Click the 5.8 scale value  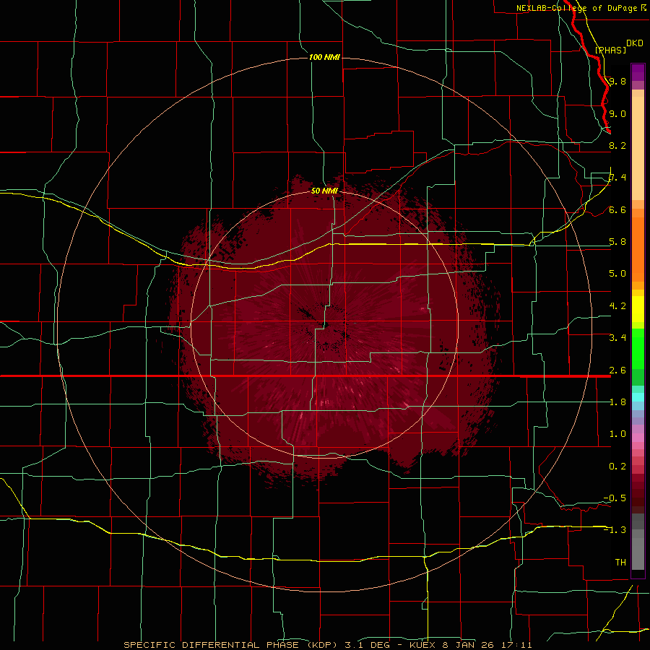(x=617, y=242)
